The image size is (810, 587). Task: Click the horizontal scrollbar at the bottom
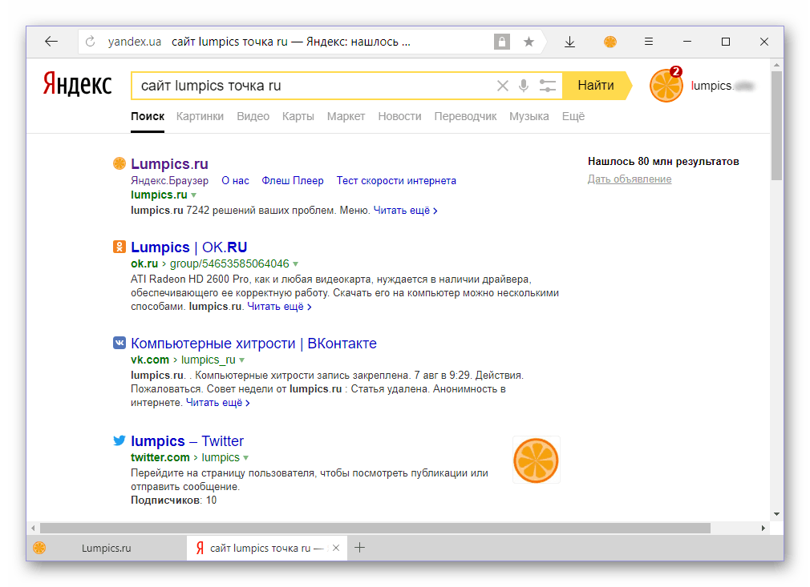point(375,528)
